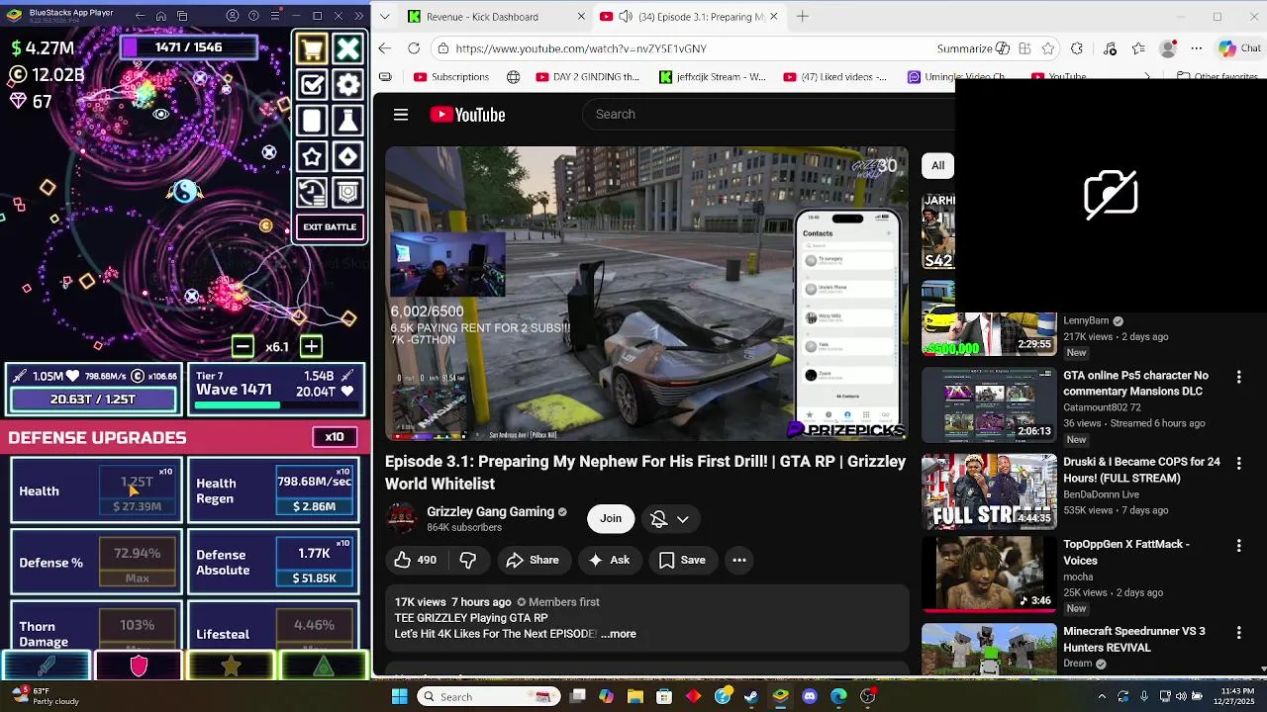
Task: Open BlueStacks recent apps
Action: 183,16
